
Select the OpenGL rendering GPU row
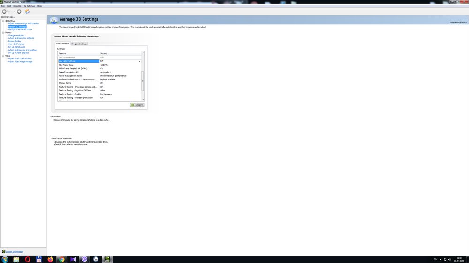pos(99,72)
